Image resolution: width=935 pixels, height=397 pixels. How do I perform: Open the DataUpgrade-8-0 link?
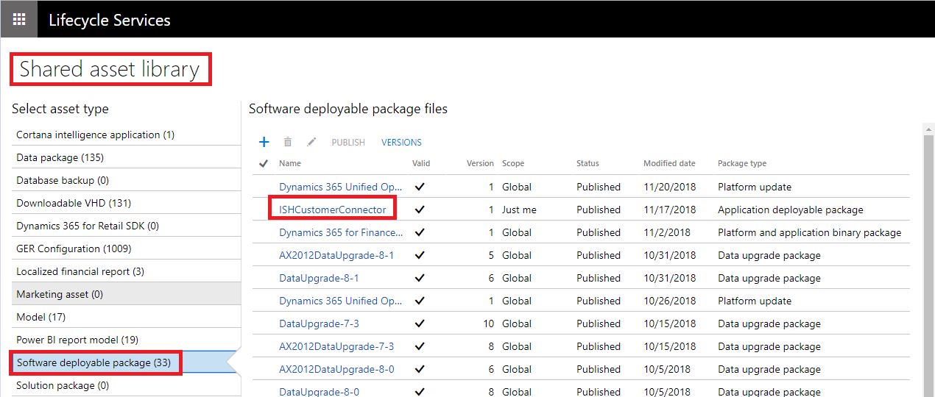[319, 392]
